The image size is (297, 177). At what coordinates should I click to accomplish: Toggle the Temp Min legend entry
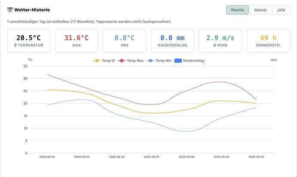159,61
